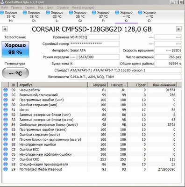This screenshot has width=185, height=187.
Task: Go to previous disk arrow
Action: pos(5,29)
